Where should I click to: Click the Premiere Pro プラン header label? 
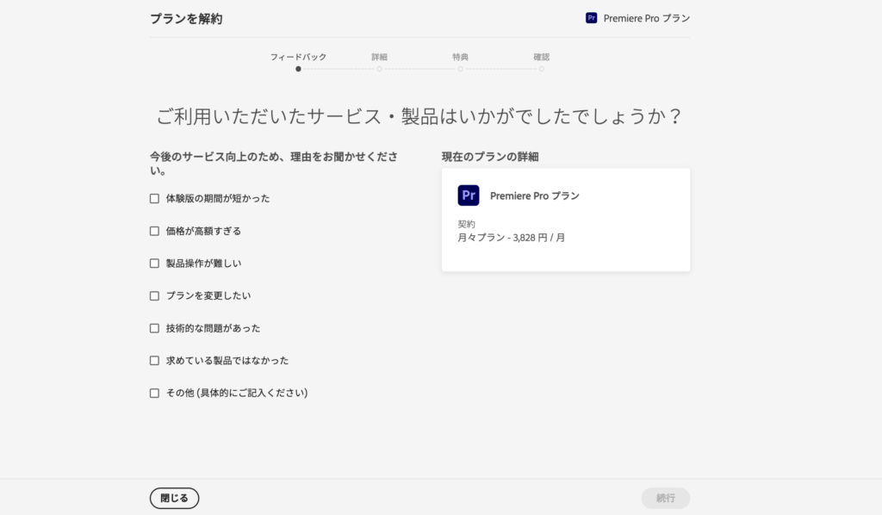[646, 19]
